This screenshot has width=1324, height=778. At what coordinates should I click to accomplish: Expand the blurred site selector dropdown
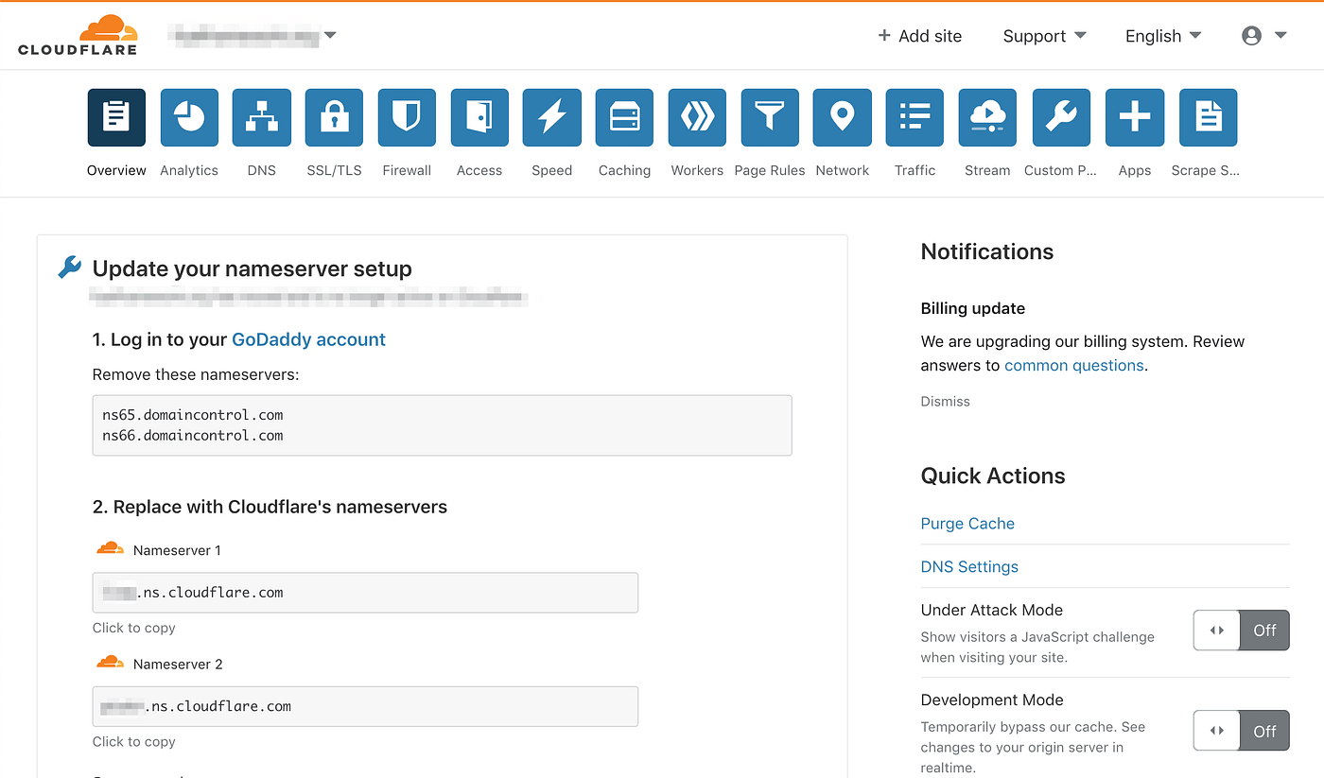point(253,36)
